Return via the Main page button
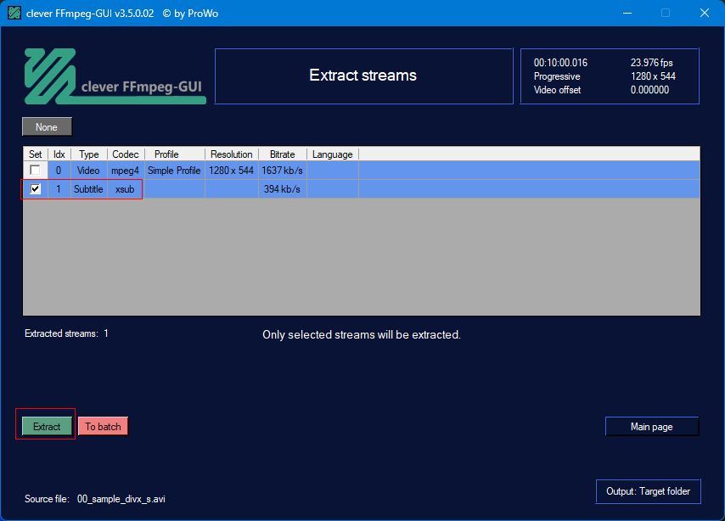Screen dimensions: 725x521 click(x=652, y=427)
